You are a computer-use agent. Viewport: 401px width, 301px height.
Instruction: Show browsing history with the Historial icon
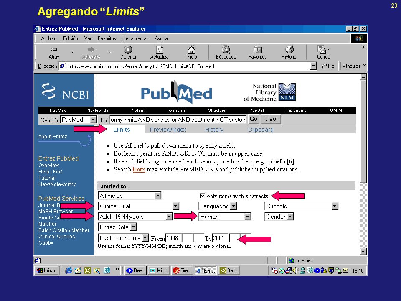pyautogui.click(x=289, y=53)
